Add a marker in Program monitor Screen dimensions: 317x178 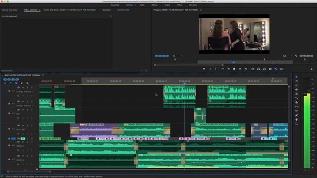(204, 69)
